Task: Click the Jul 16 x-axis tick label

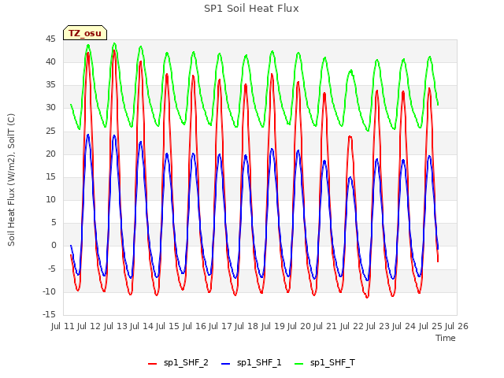Action: click(195, 326)
